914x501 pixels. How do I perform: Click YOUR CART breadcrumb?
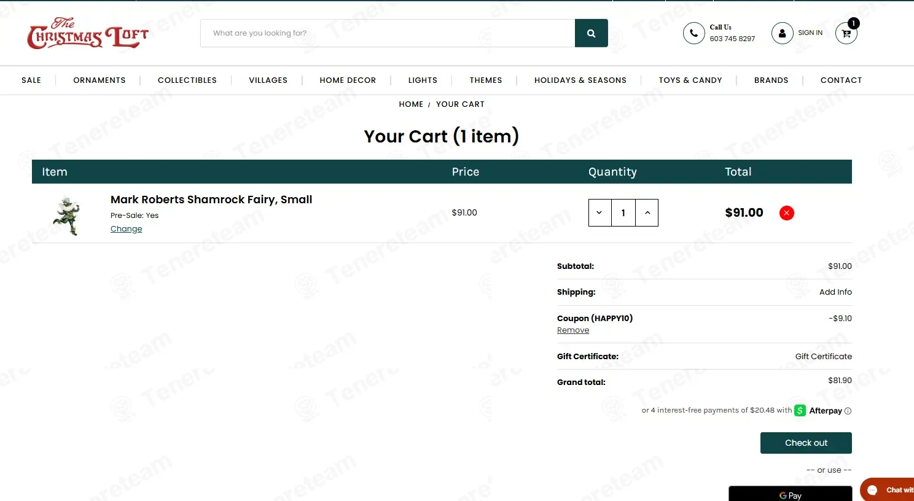pyautogui.click(x=460, y=104)
